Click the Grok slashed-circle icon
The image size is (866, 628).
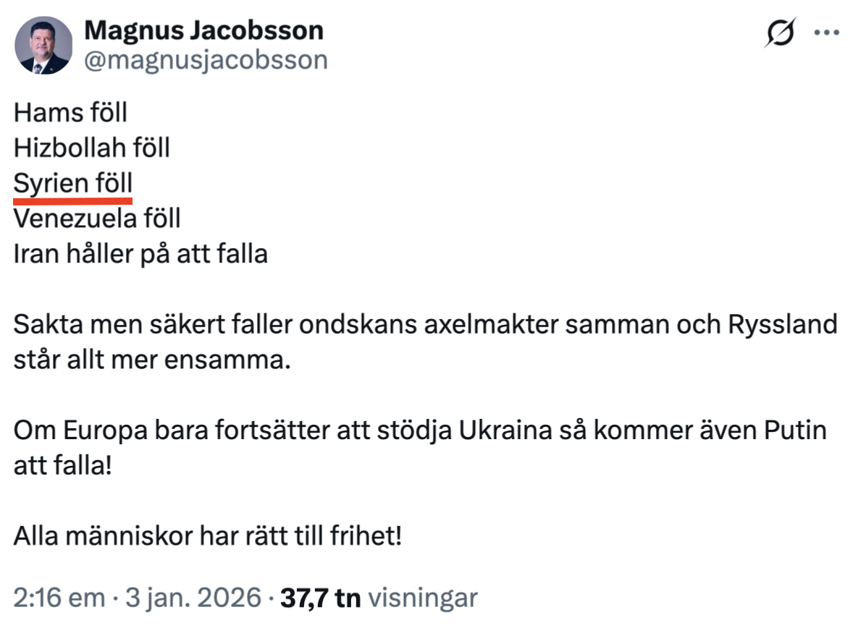779,33
